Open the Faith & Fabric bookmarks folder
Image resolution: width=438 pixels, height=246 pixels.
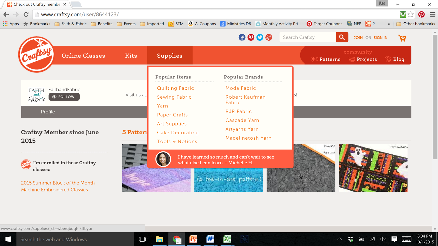[71, 24]
